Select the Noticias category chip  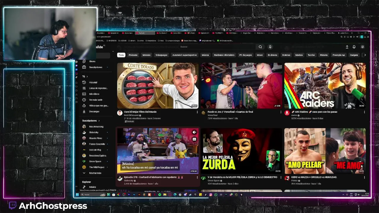pos(286,55)
